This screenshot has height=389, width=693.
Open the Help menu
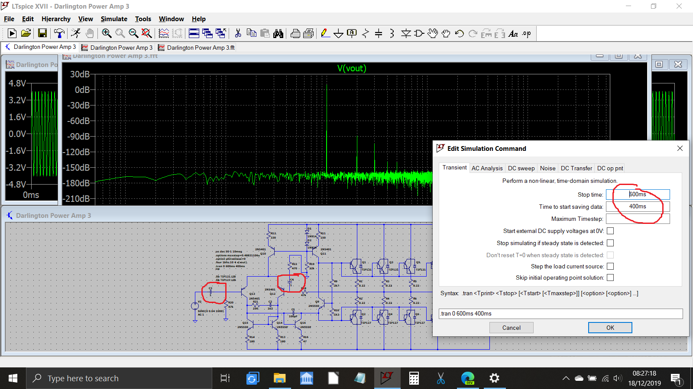pos(199,19)
